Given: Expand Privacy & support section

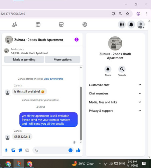Looking at the screenshot, I should click(115, 111).
